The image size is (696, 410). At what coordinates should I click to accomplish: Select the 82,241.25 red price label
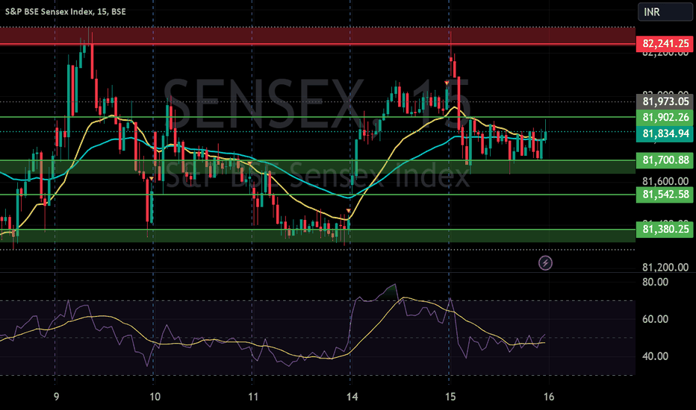pyautogui.click(x=665, y=43)
